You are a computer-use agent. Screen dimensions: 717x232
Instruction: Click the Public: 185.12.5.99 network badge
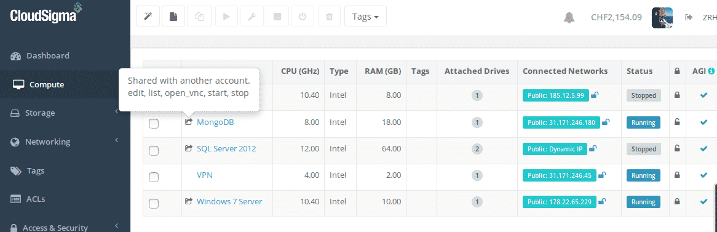tap(556, 95)
